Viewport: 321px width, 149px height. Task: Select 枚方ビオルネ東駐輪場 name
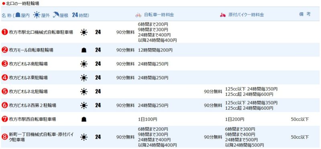(x=28, y=78)
